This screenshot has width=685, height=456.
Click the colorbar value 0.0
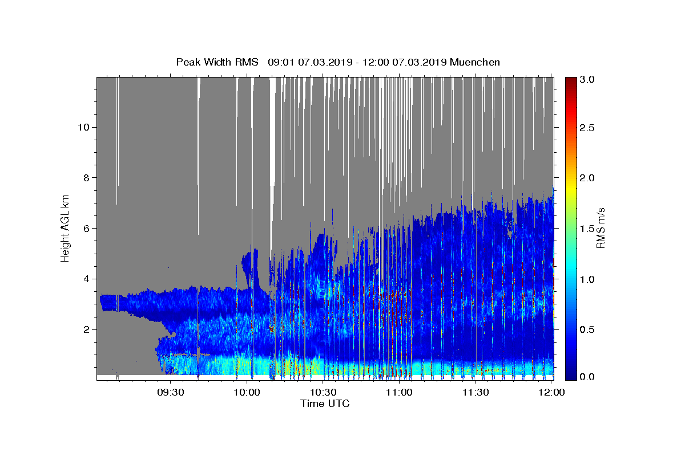pos(588,377)
